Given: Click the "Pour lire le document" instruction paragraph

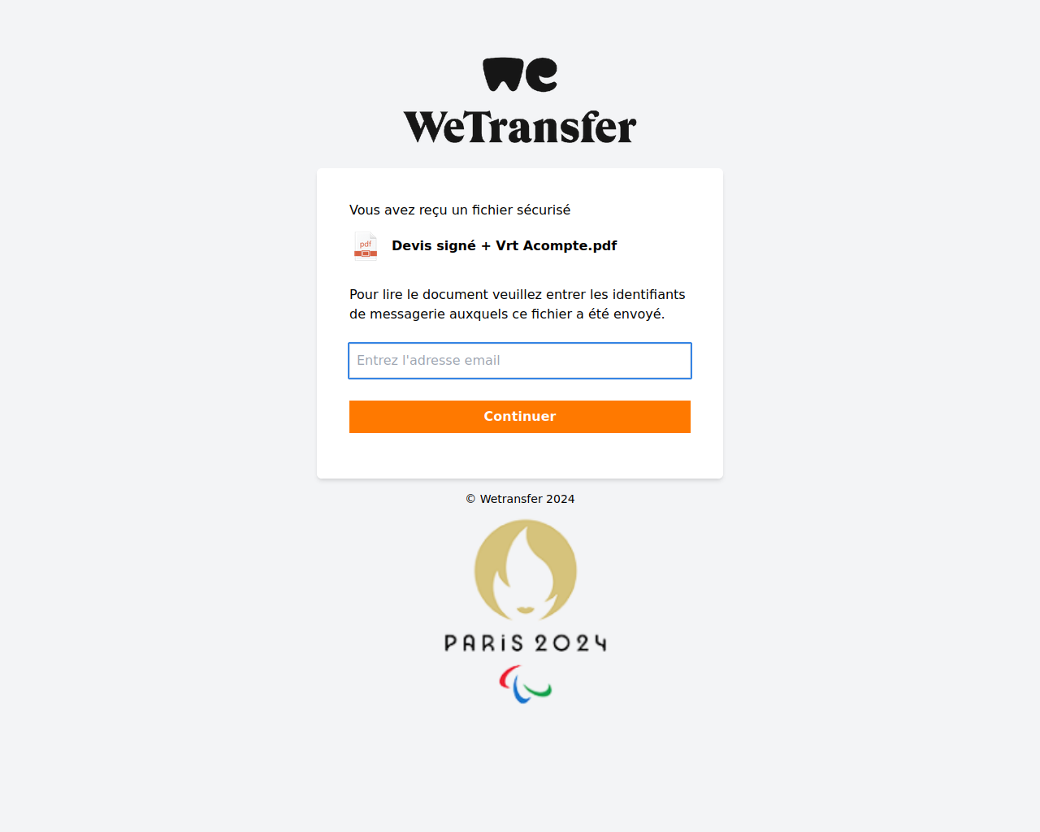Looking at the screenshot, I should point(518,304).
